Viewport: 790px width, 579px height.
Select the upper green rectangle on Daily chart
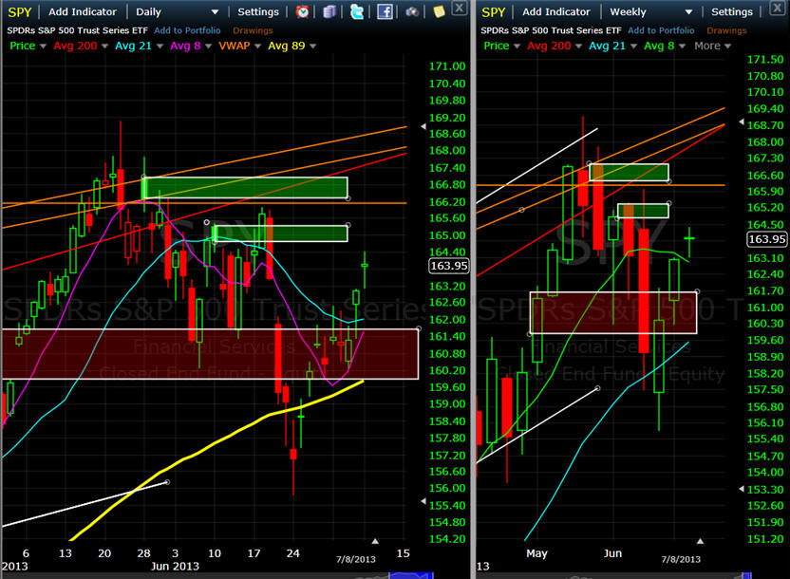245,188
